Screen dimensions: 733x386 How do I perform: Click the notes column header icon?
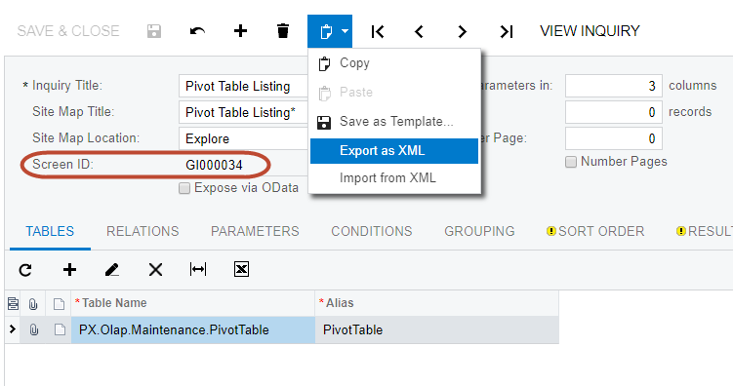coord(59,304)
